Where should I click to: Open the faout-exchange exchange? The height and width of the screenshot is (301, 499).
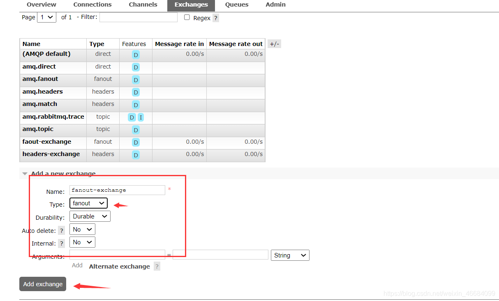(x=47, y=142)
